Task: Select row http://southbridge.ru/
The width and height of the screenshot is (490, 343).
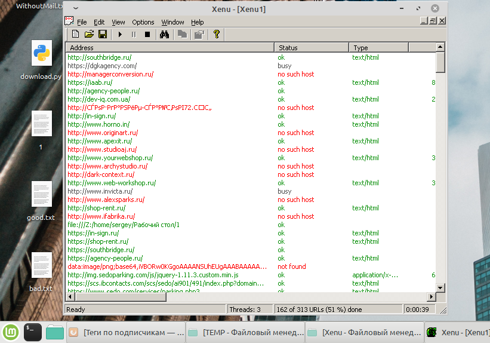Action: pos(251,57)
